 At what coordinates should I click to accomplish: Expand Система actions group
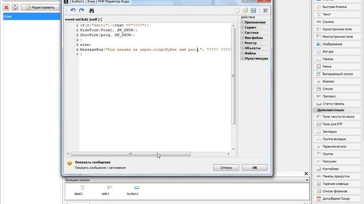tap(242, 33)
